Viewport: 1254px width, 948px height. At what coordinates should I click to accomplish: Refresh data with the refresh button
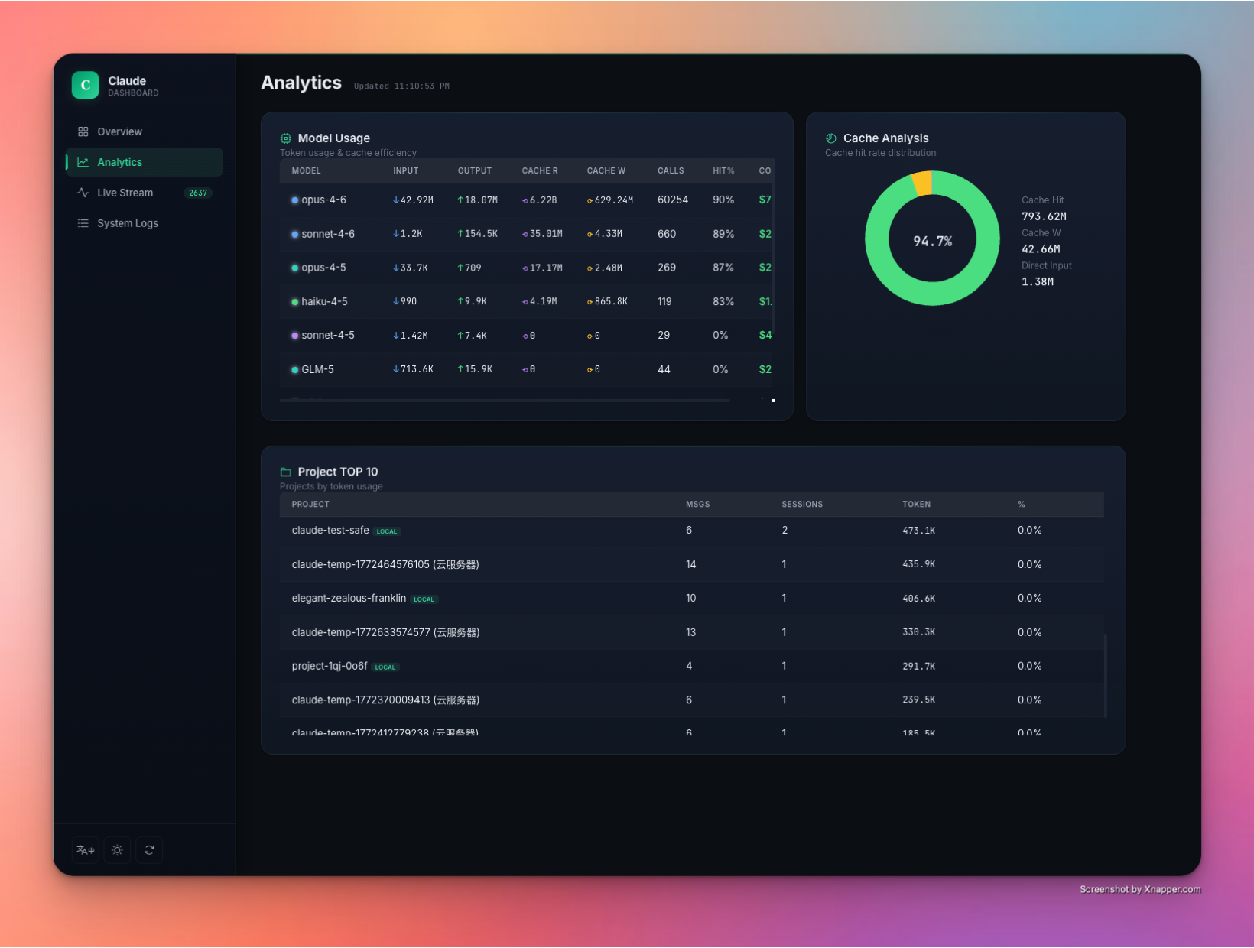coord(149,850)
